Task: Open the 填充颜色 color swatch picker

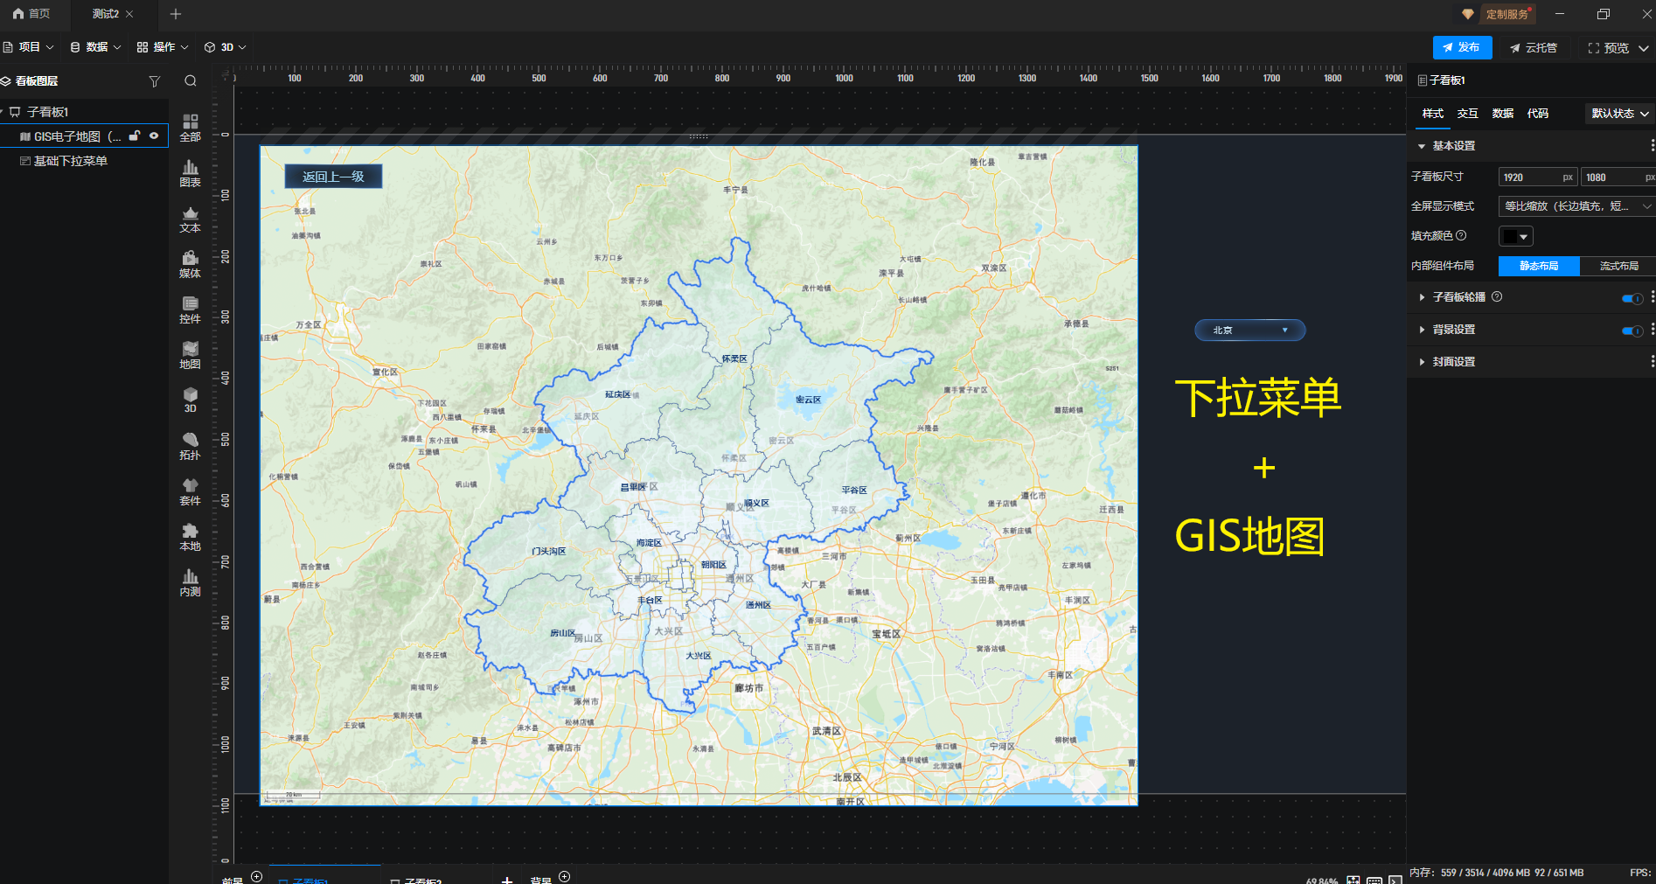Action: pyautogui.click(x=1515, y=236)
